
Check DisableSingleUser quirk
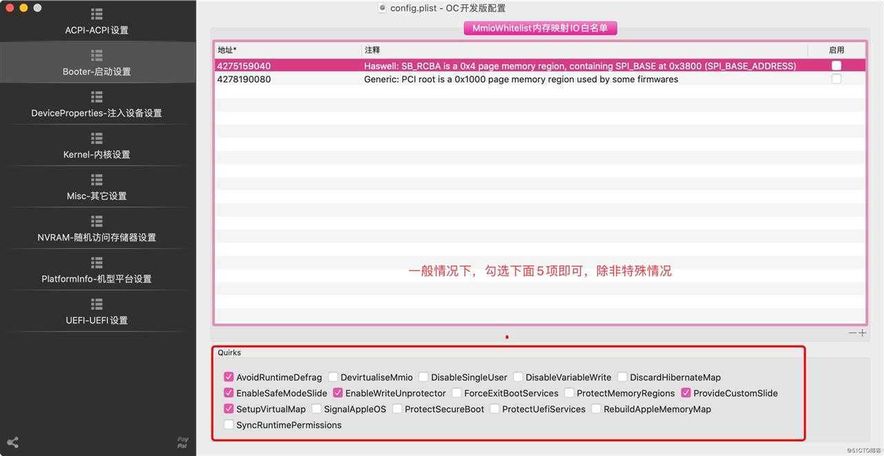point(423,377)
